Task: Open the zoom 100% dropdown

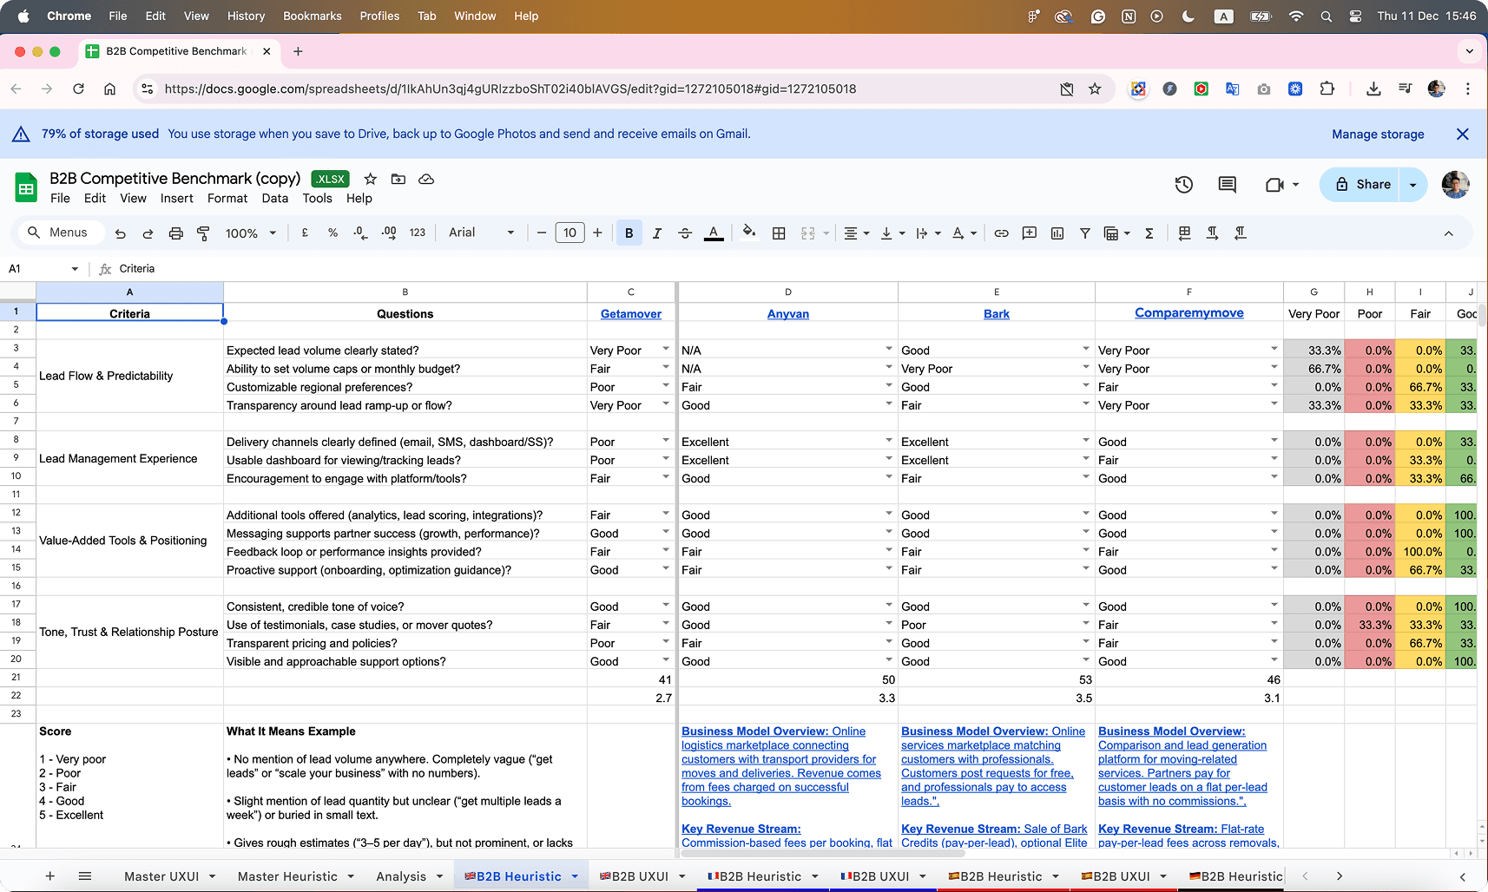Action: click(250, 233)
